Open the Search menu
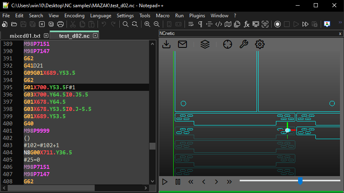 [36, 16]
